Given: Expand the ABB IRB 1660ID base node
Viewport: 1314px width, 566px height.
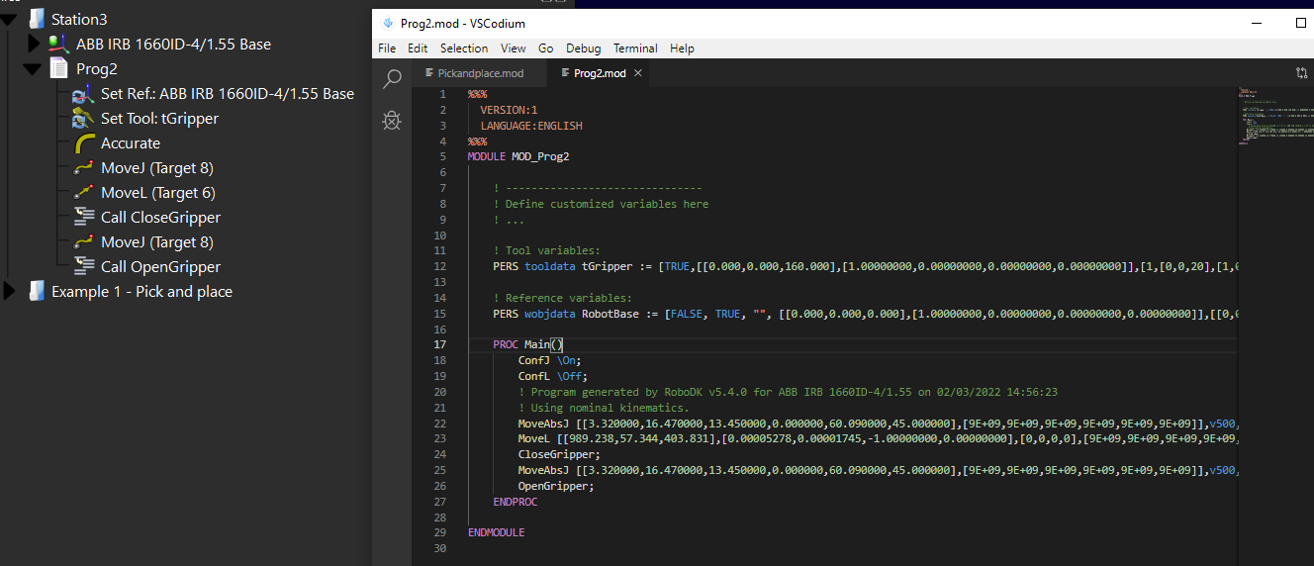Looking at the screenshot, I should (34, 45).
